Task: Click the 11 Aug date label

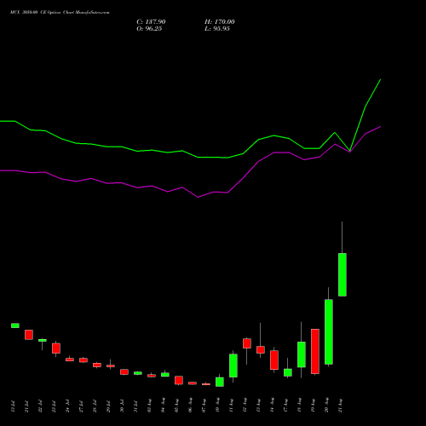Action: pyautogui.click(x=232, y=406)
